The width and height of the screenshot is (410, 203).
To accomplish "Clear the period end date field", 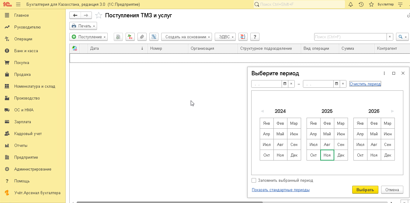I will click(343, 84).
